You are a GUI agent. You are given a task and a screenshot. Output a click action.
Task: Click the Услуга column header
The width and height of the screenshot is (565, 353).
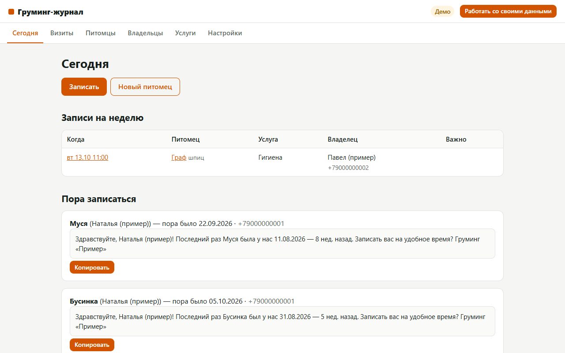pos(268,139)
